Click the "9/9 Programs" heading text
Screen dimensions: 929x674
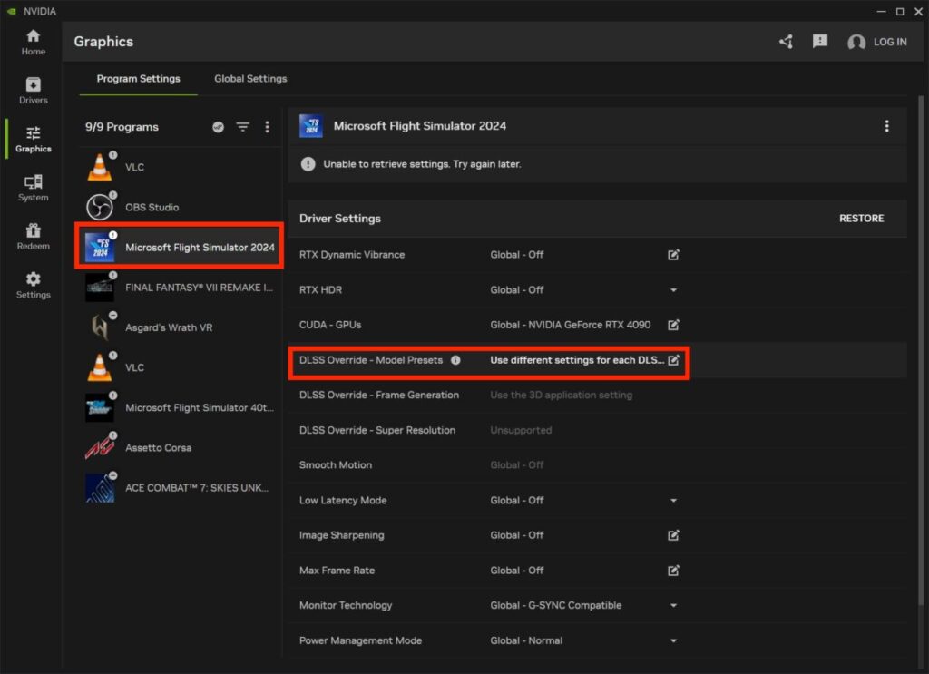point(122,127)
